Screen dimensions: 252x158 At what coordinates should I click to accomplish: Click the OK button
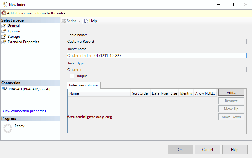tap(180, 150)
